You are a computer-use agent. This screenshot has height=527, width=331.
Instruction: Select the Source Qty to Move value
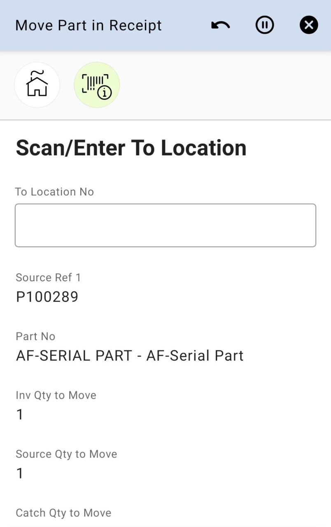[20, 473]
